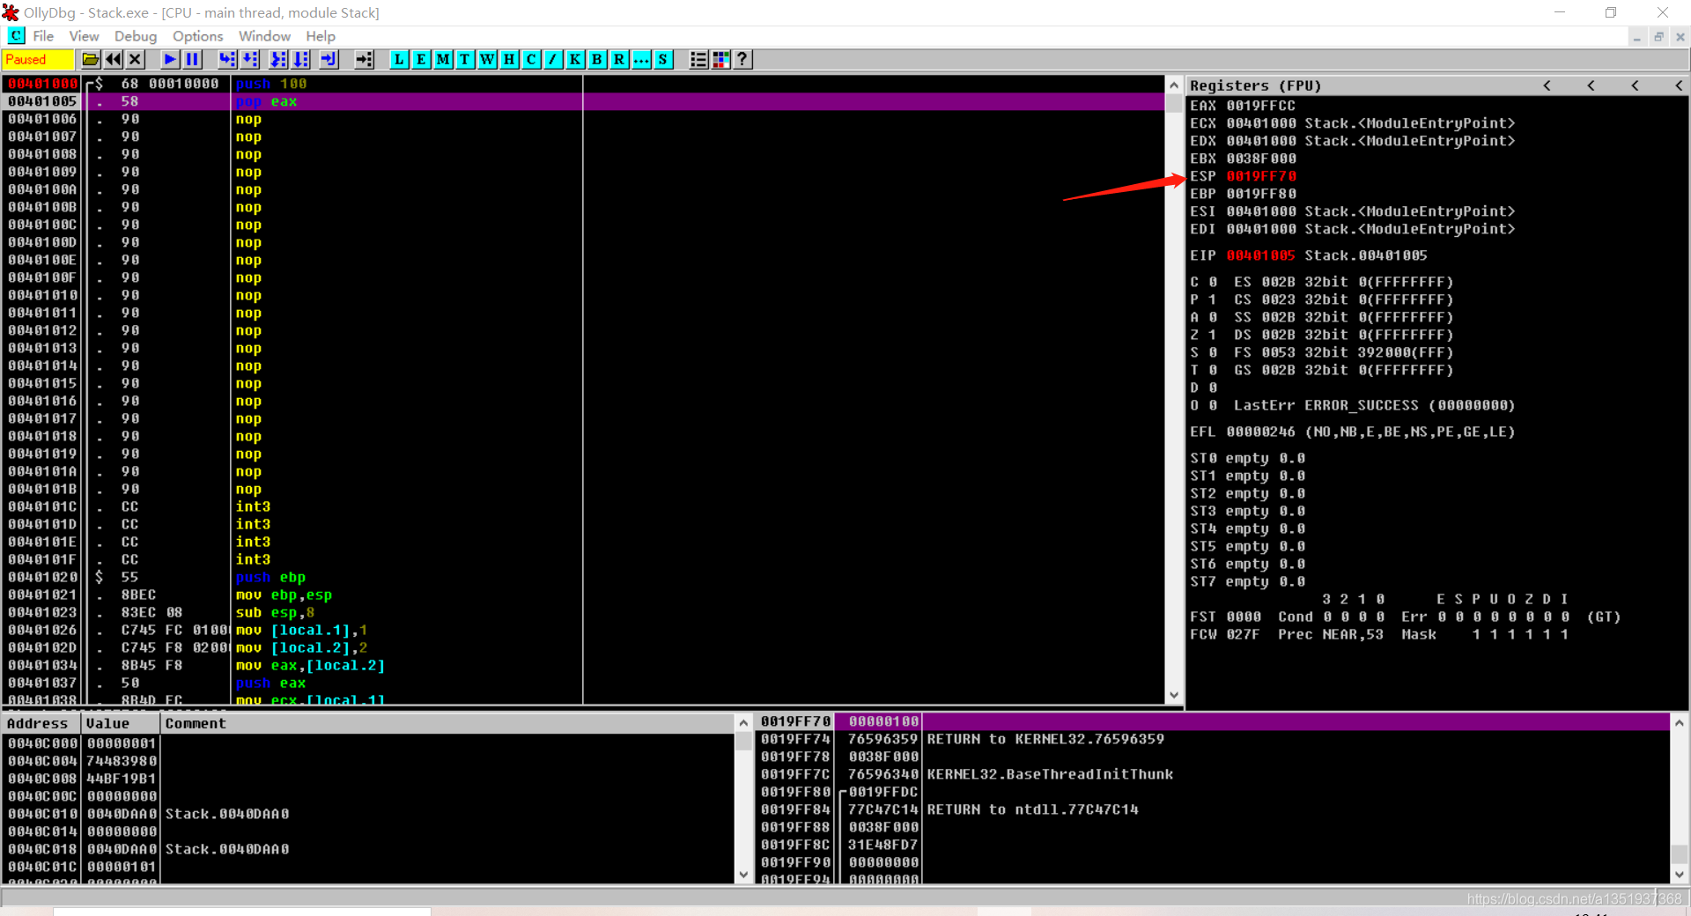Open the File menu

click(43, 36)
